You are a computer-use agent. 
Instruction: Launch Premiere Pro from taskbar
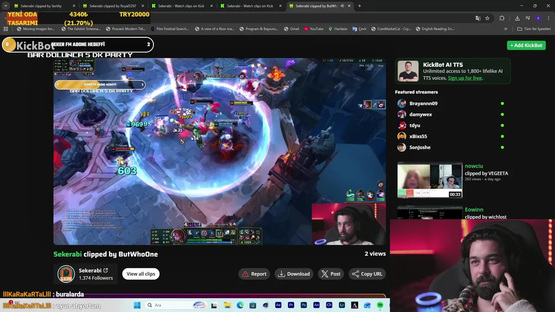(x=291, y=305)
